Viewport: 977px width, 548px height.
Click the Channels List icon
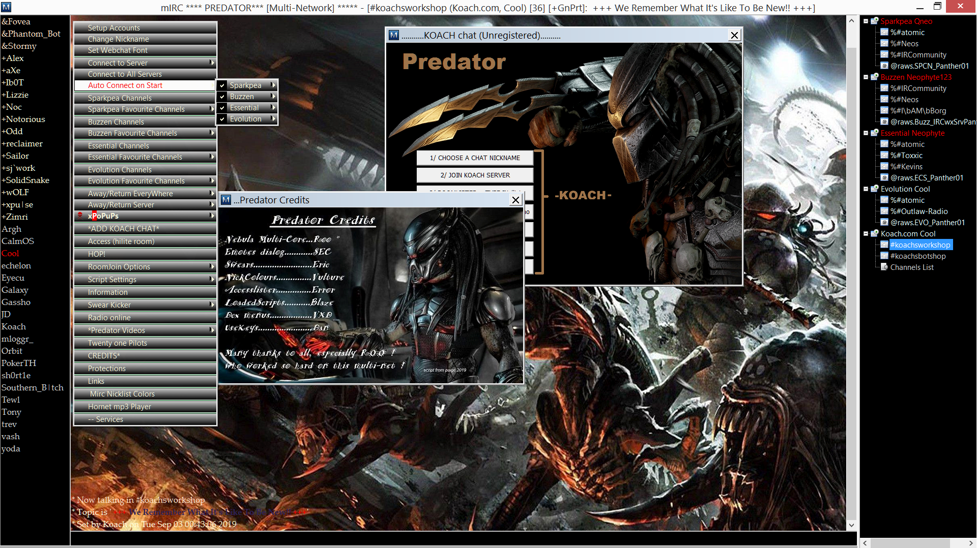[x=884, y=267]
